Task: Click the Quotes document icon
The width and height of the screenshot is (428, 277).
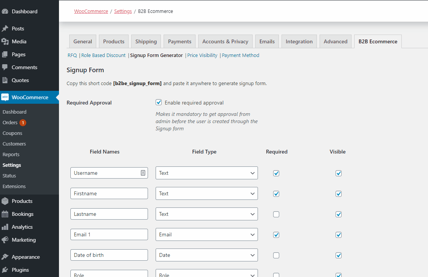Action: (5, 80)
